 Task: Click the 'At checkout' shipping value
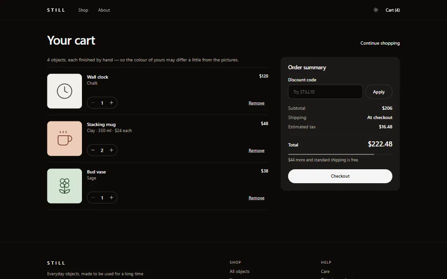[x=380, y=118]
